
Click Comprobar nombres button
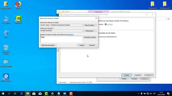90,37
